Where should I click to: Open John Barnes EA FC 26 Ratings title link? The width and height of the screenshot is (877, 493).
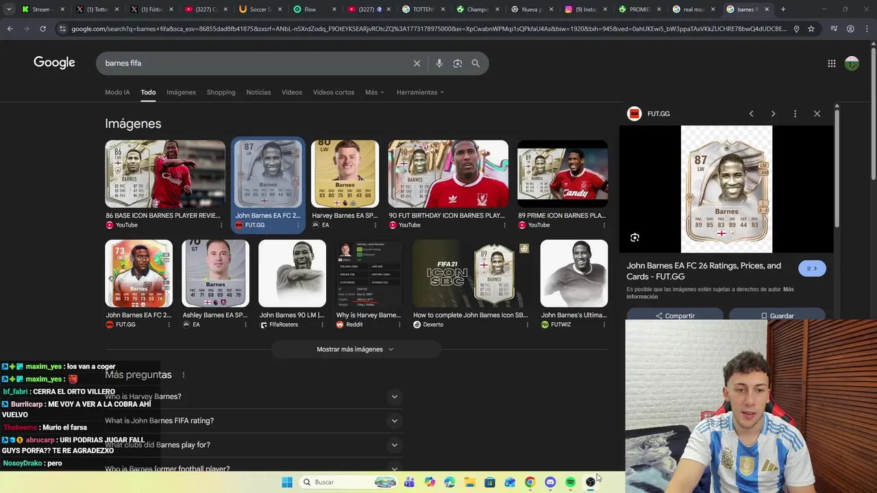coord(704,271)
